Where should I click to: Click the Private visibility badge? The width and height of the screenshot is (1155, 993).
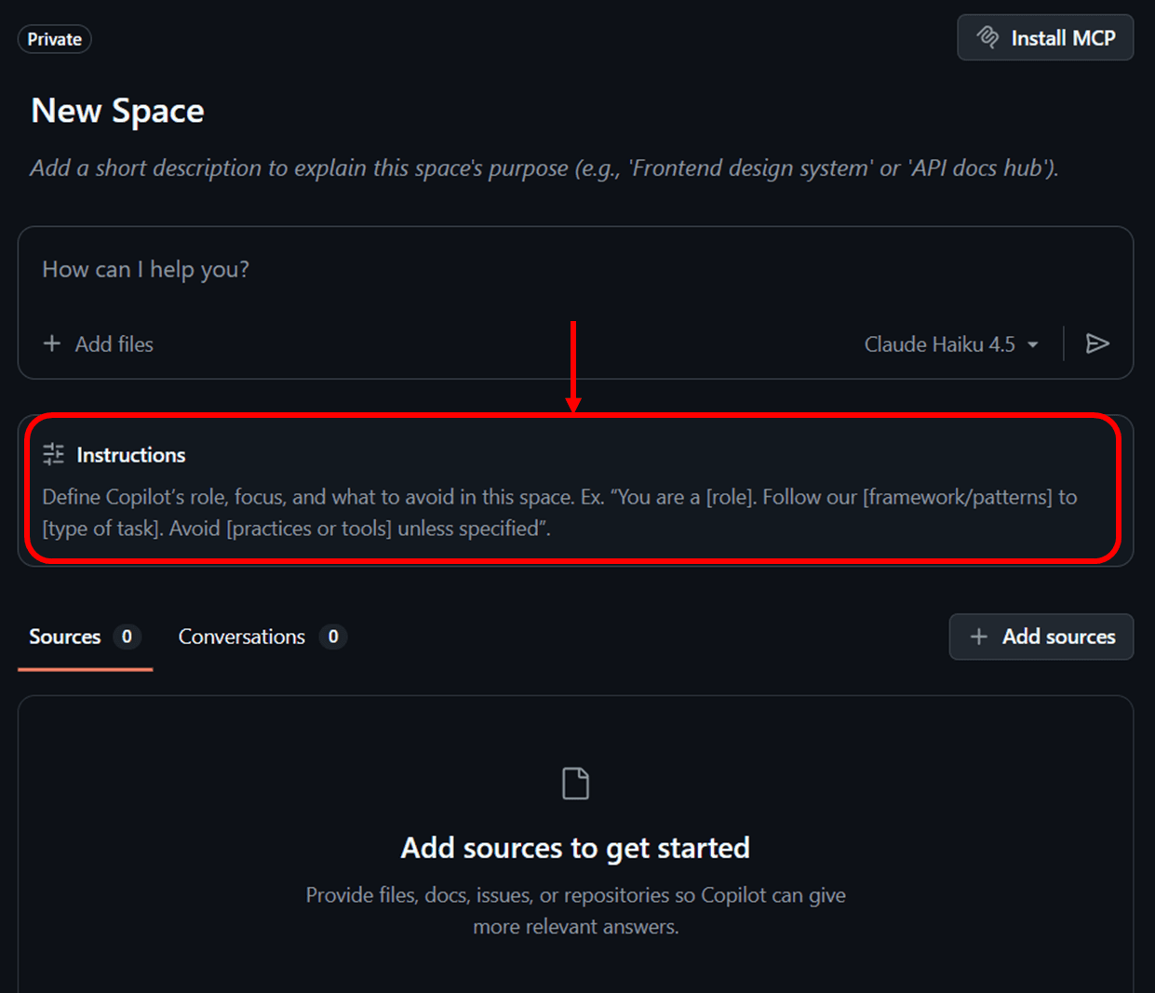pyautogui.click(x=54, y=39)
